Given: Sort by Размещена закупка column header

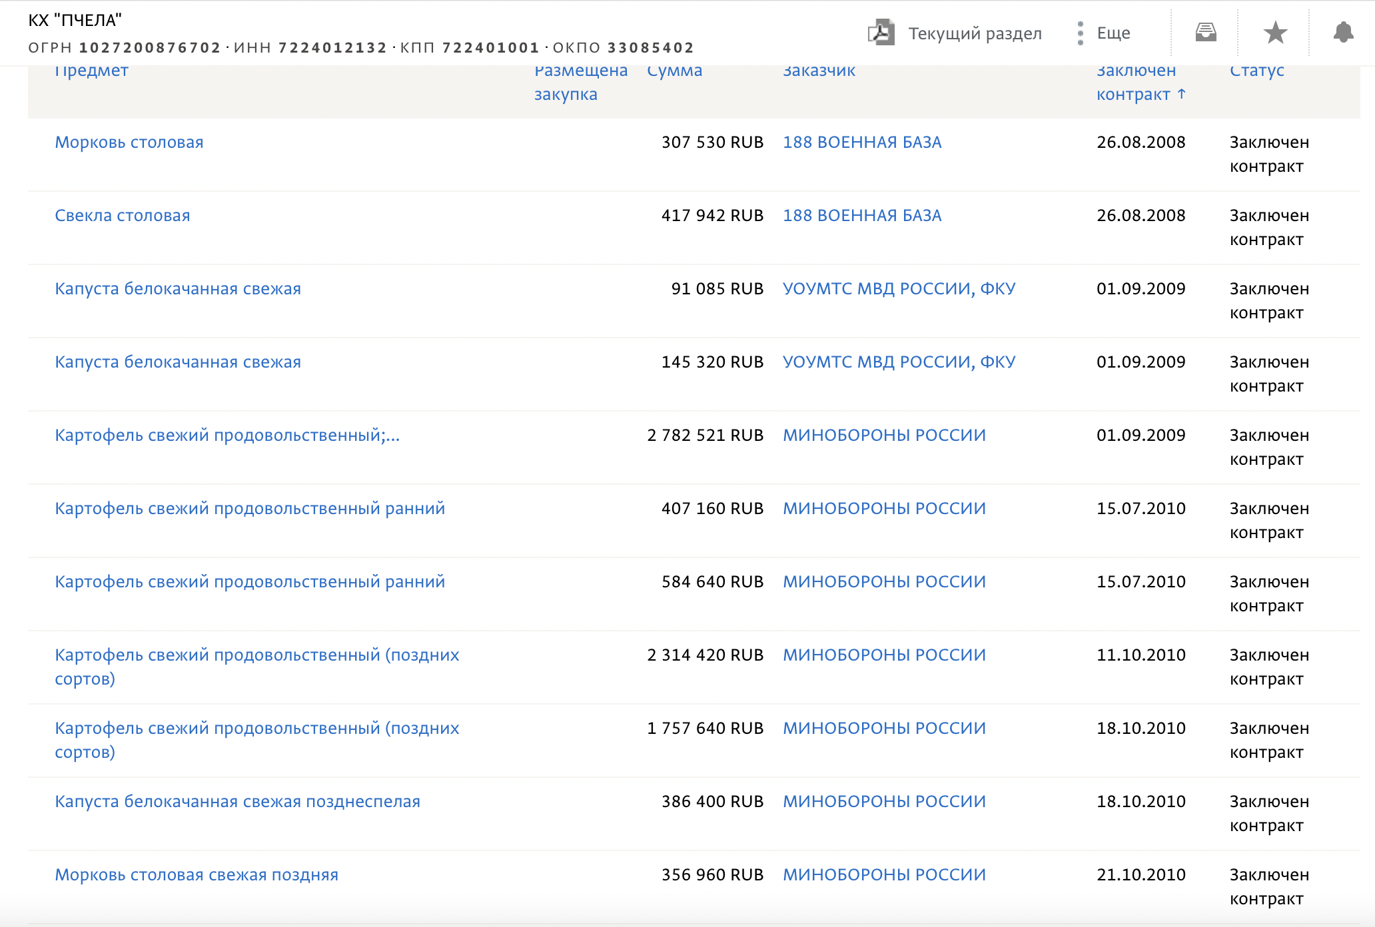Looking at the screenshot, I should tap(581, 83).
